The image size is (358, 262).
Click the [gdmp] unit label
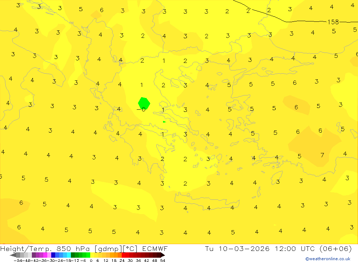pyautogui.click(x=108, y=248)
